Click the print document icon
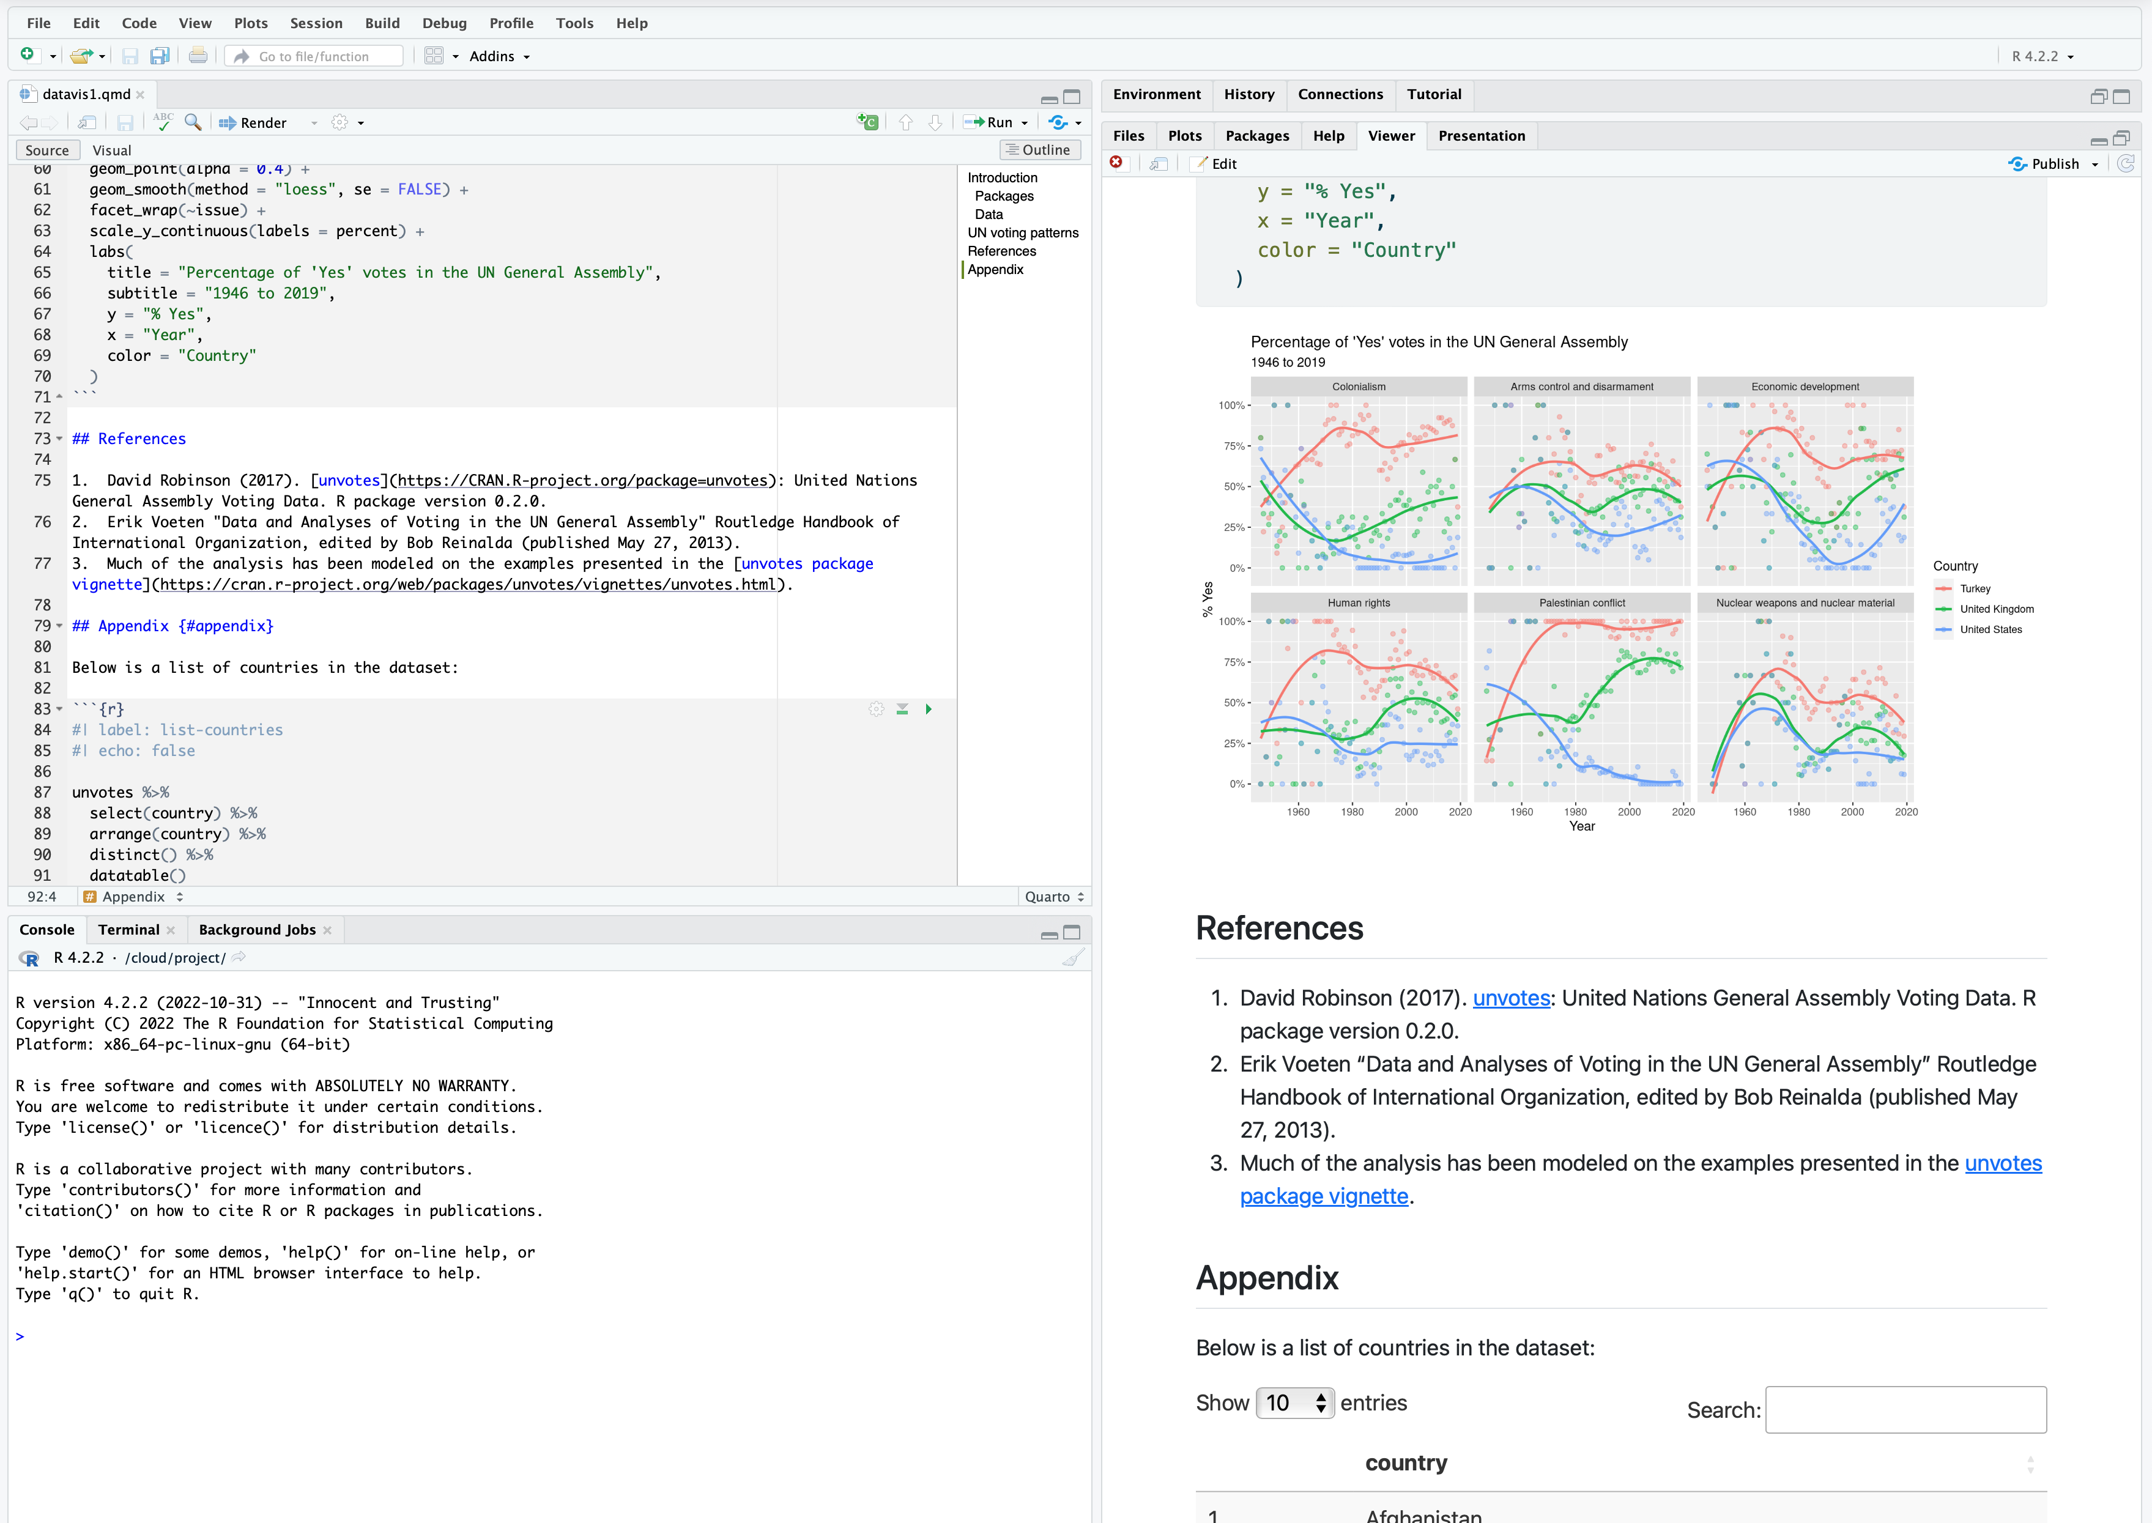Viewport: 2152px width, 1523px height. coord(198,56)
